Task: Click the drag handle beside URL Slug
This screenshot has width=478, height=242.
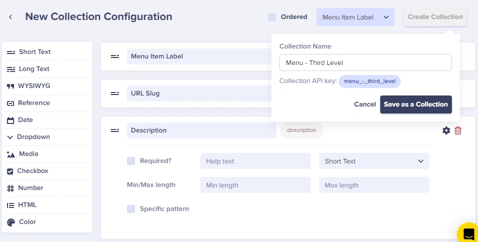Action: (115, 93)
